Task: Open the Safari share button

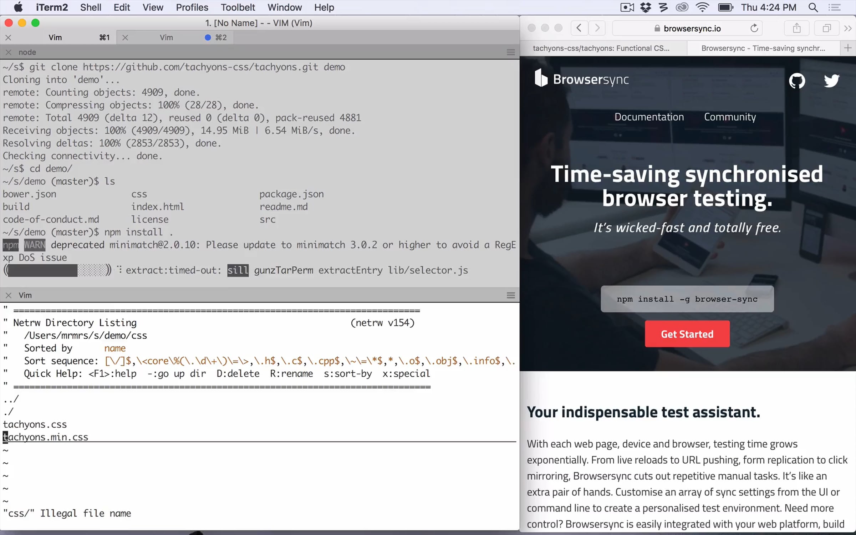Action: coord(796,28)
